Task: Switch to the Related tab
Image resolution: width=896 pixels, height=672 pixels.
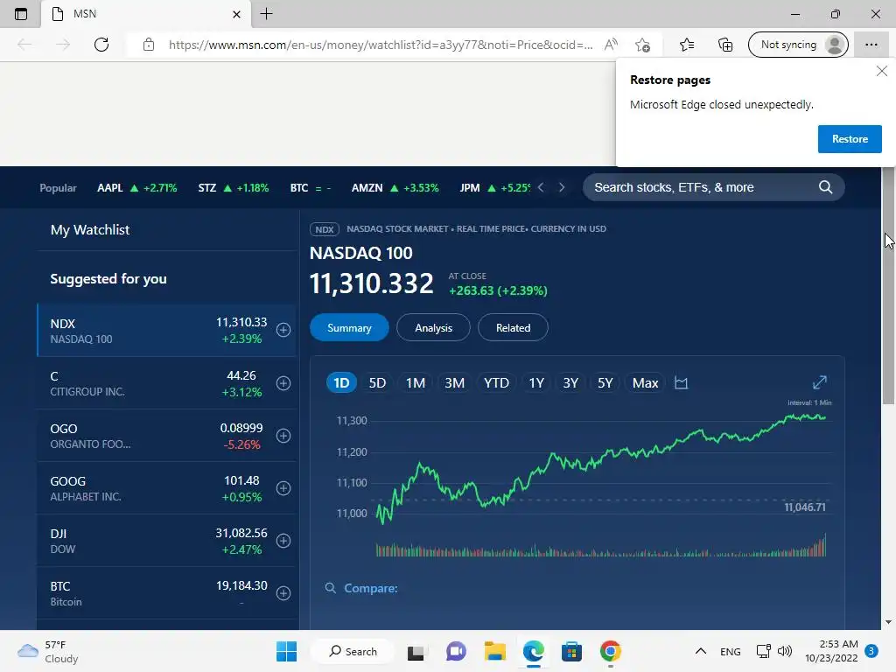Action: click(x=513, y=328)
